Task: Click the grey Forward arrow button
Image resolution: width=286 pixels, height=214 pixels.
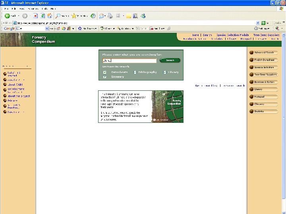Action: coord(25,16)
